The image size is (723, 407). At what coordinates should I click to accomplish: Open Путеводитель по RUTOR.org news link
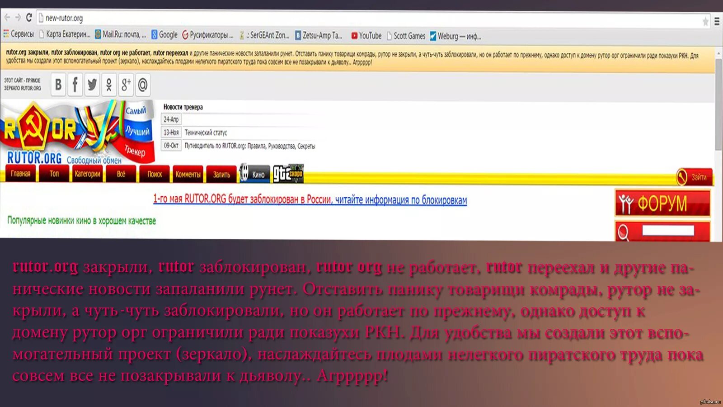[249, 146]
